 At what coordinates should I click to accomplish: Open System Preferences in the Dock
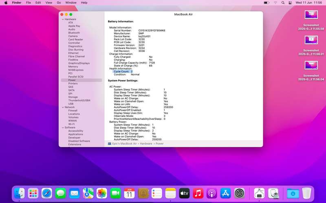tap(239, 194)
